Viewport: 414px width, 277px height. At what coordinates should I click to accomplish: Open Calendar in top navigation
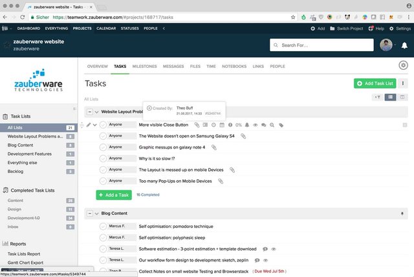106,28
